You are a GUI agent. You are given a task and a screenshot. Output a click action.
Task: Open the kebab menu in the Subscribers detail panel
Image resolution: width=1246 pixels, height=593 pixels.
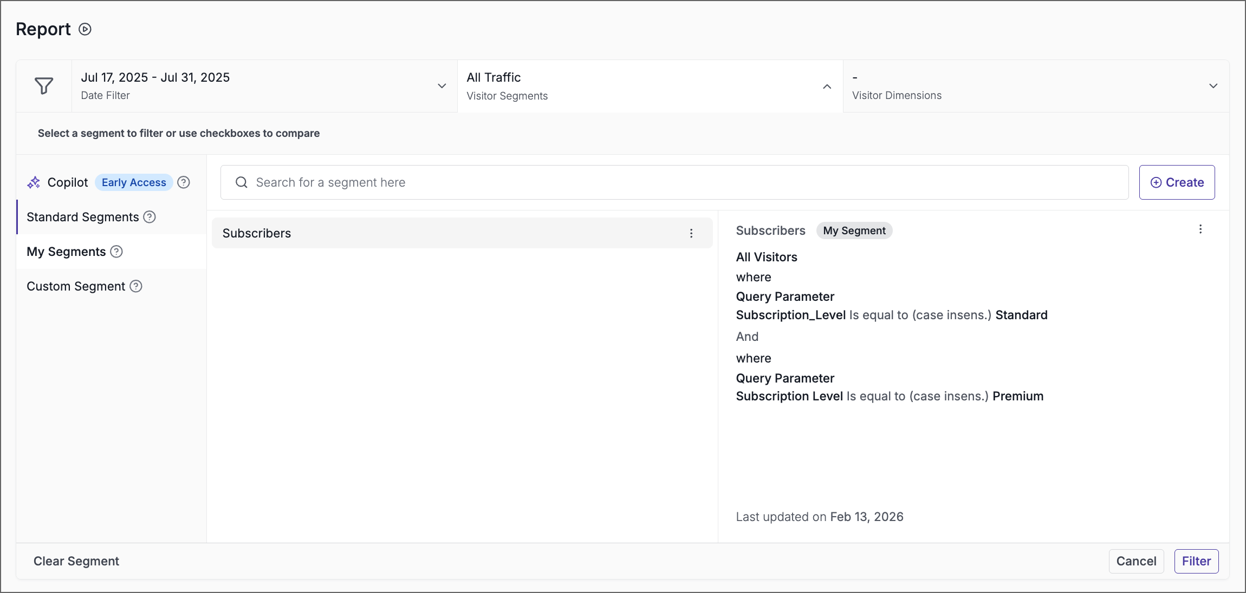(x=1200, y=229)
